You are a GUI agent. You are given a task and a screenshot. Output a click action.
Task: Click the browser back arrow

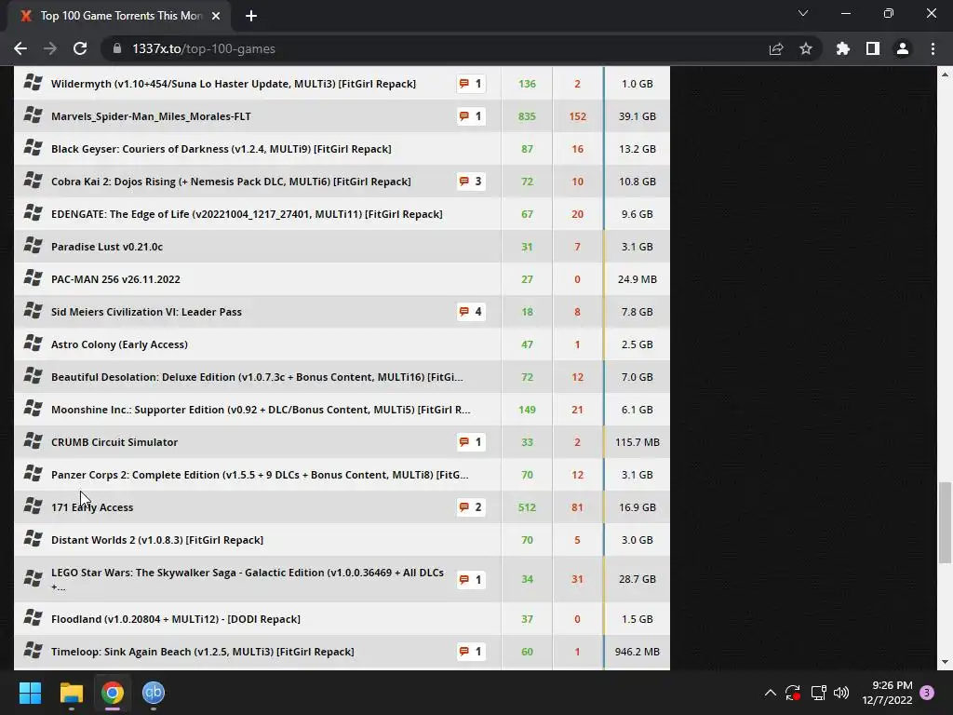20,48
